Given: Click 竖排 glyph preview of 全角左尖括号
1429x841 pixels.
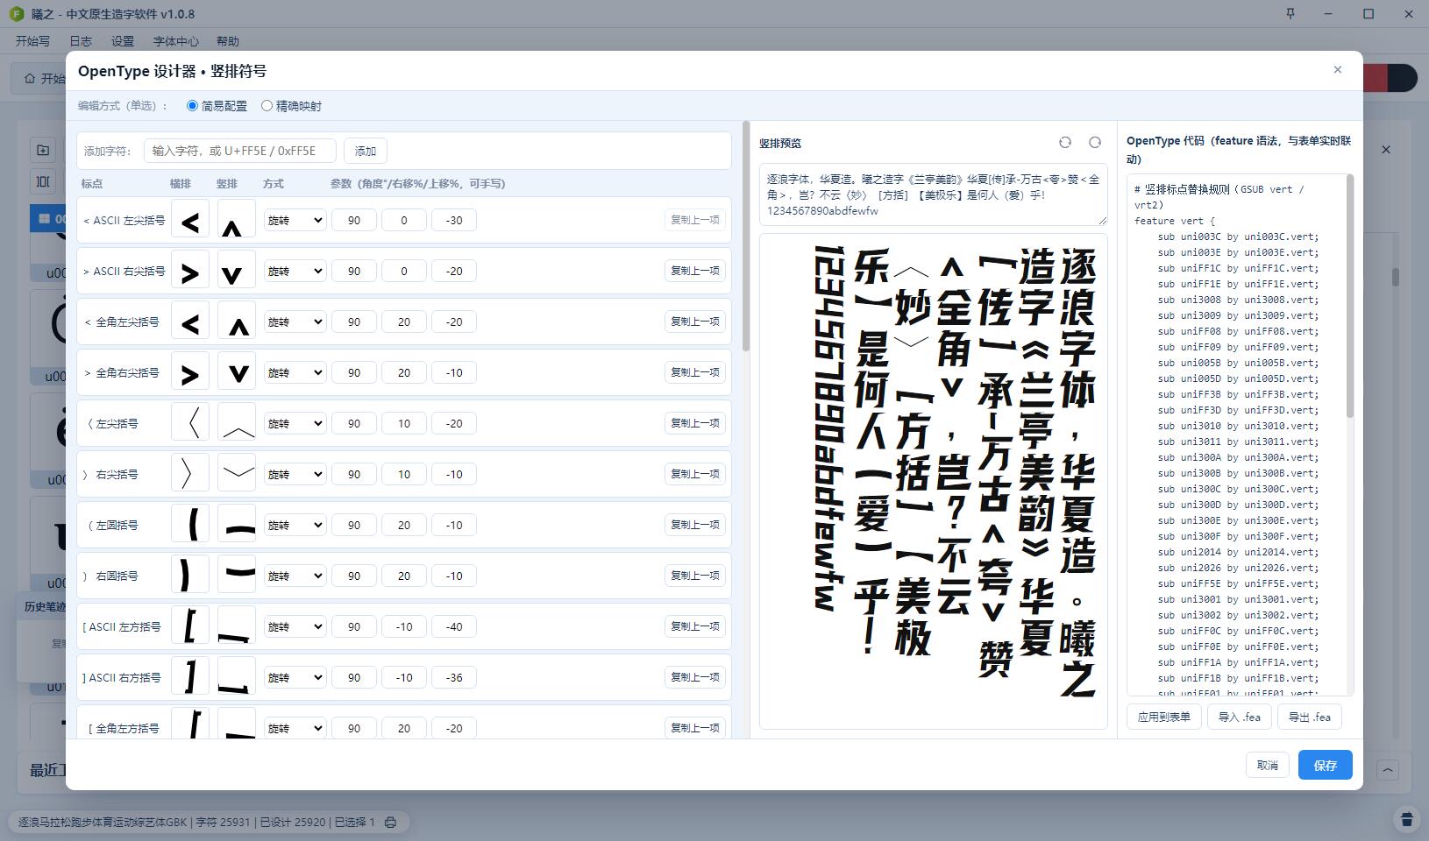Looking at the screenshot, I should (x=237, y=322).
